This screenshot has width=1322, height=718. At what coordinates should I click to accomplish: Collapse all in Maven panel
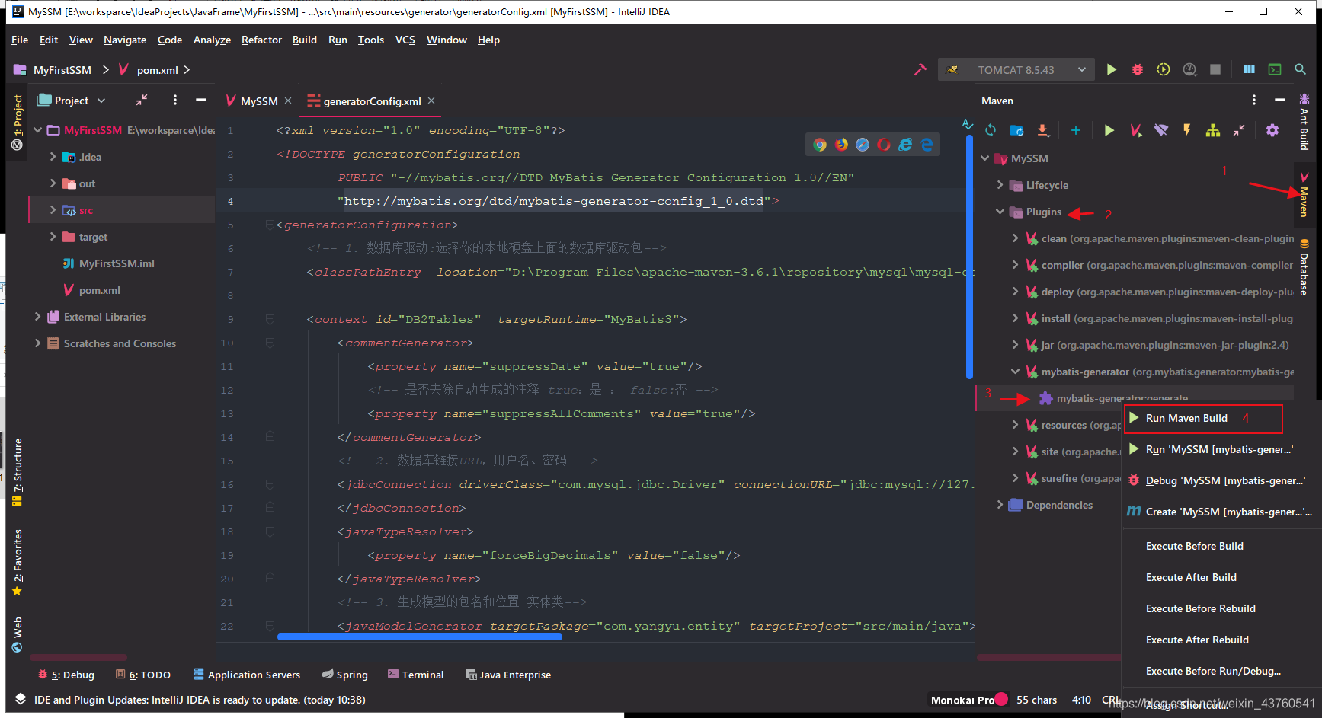(1239, 130)
